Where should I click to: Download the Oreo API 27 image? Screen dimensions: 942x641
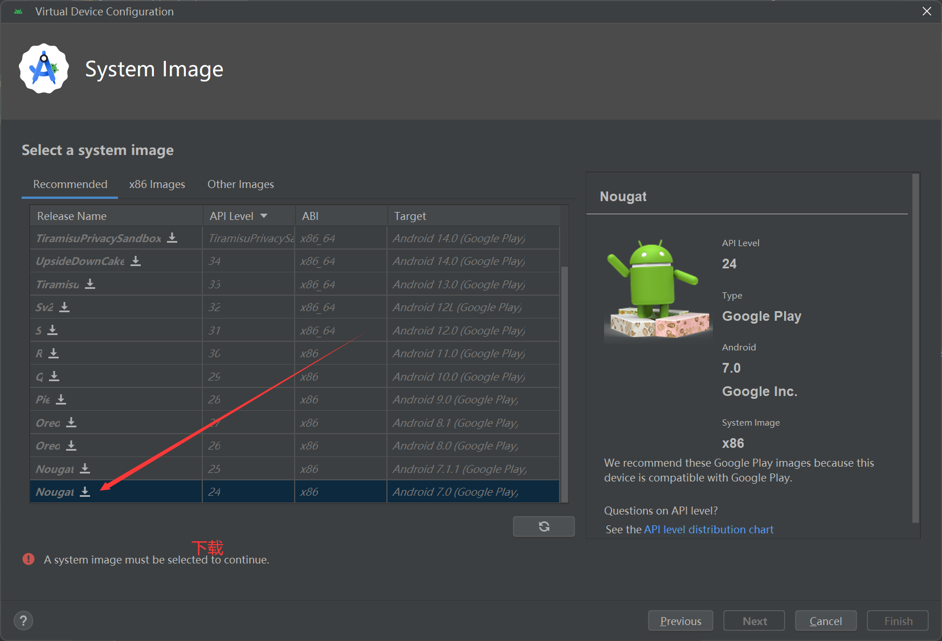[71, 422]
